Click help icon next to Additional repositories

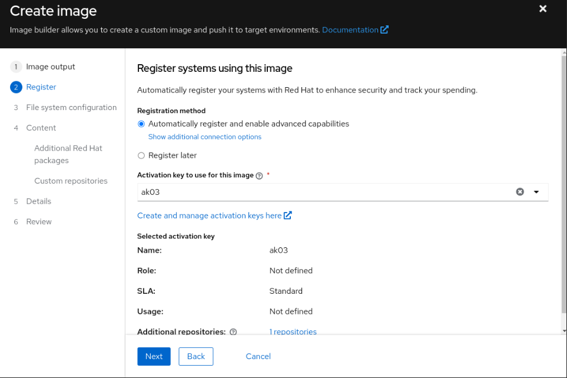(x=233, y=332)
